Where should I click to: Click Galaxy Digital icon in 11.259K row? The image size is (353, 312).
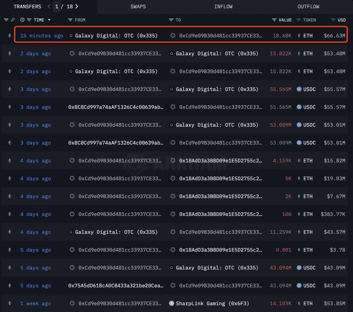pos(71,232)
